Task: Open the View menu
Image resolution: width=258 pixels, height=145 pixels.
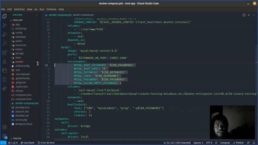Action: pos(29,9)
